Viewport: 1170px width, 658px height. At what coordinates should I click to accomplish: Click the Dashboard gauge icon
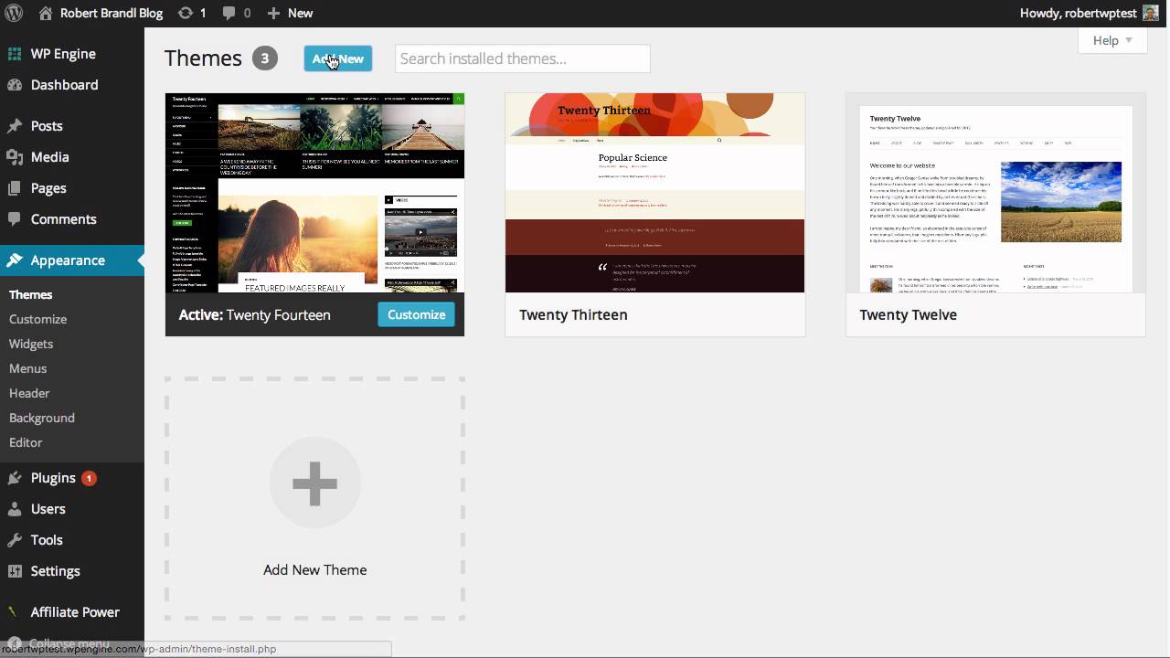pos(15,85)
